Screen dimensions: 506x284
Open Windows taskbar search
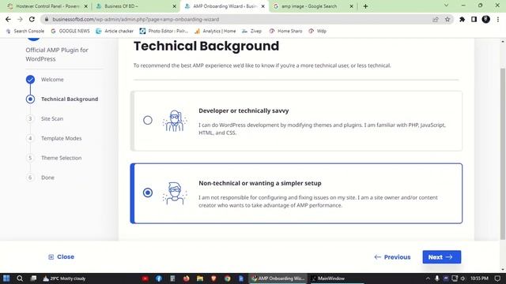coord(20,278)
